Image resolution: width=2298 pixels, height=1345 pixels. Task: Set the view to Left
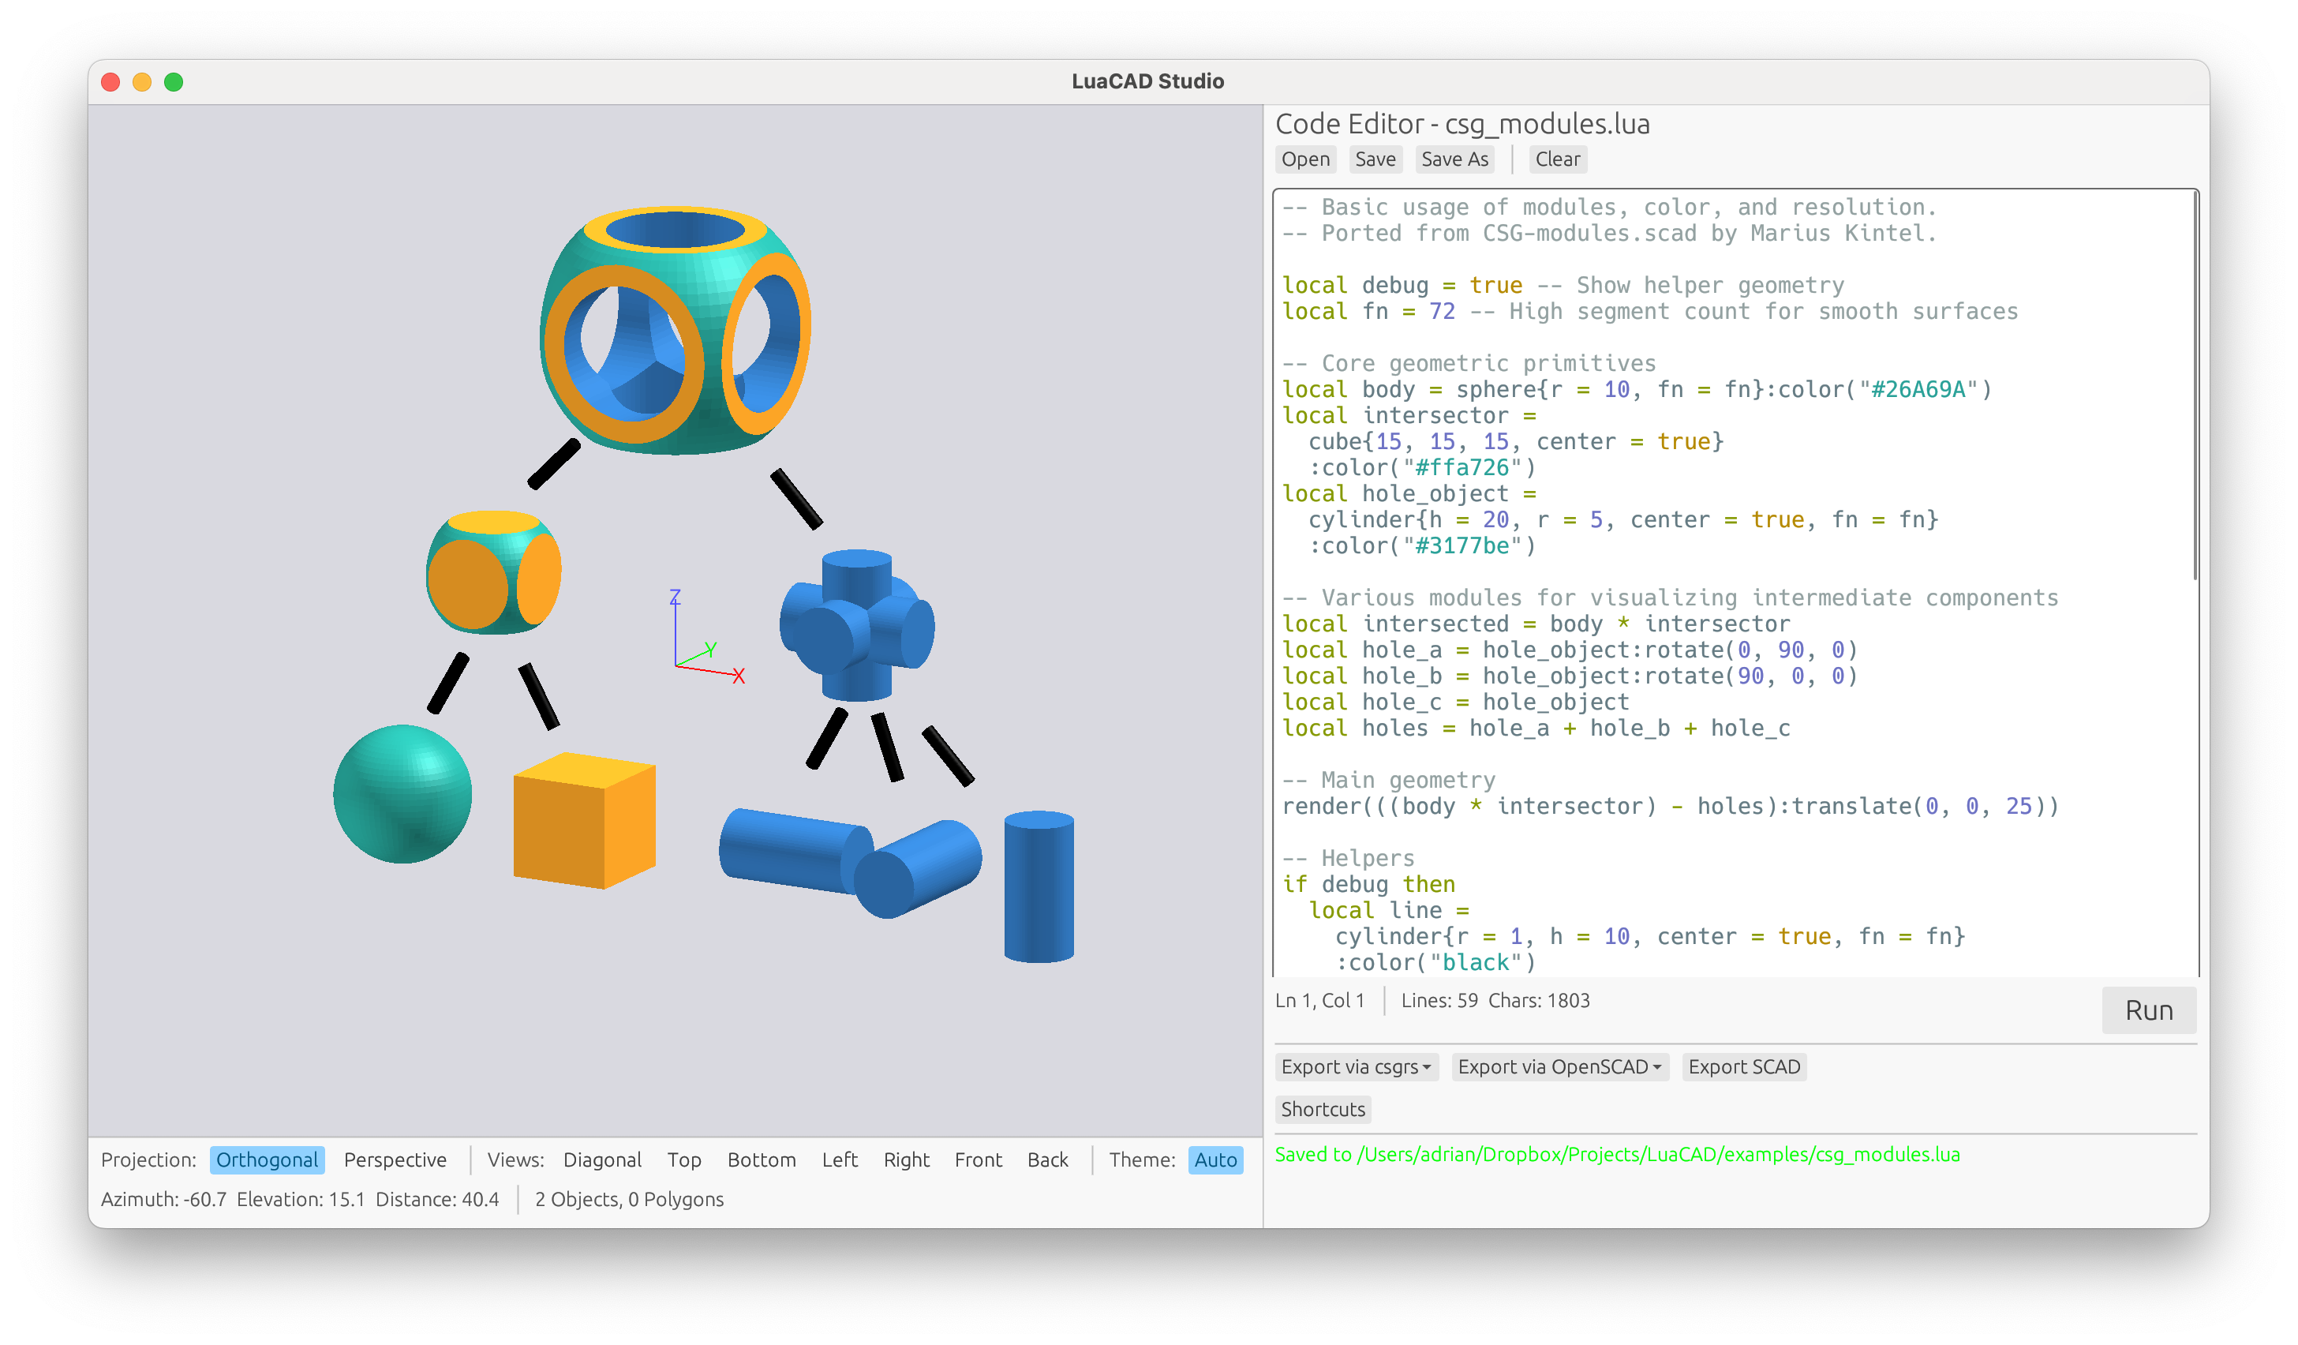coord(839,1159)
